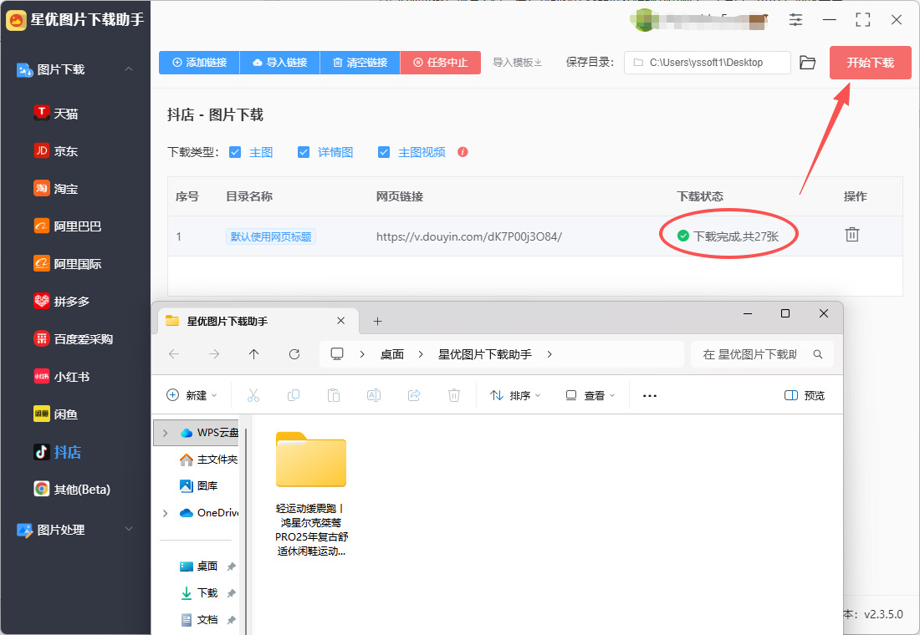Open pinned 桌面 in Explorer navigation
The height and width of the screenshot is (635, 920).
pyautogui.click(x=199, y=566)
